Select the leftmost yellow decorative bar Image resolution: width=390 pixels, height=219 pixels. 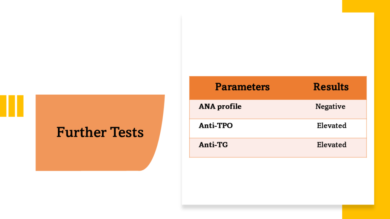[3, 106]
